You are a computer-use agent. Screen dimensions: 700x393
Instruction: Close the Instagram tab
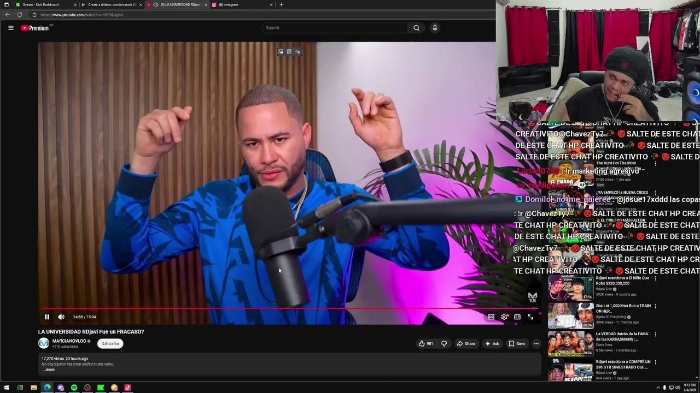(x=271, y=4)
